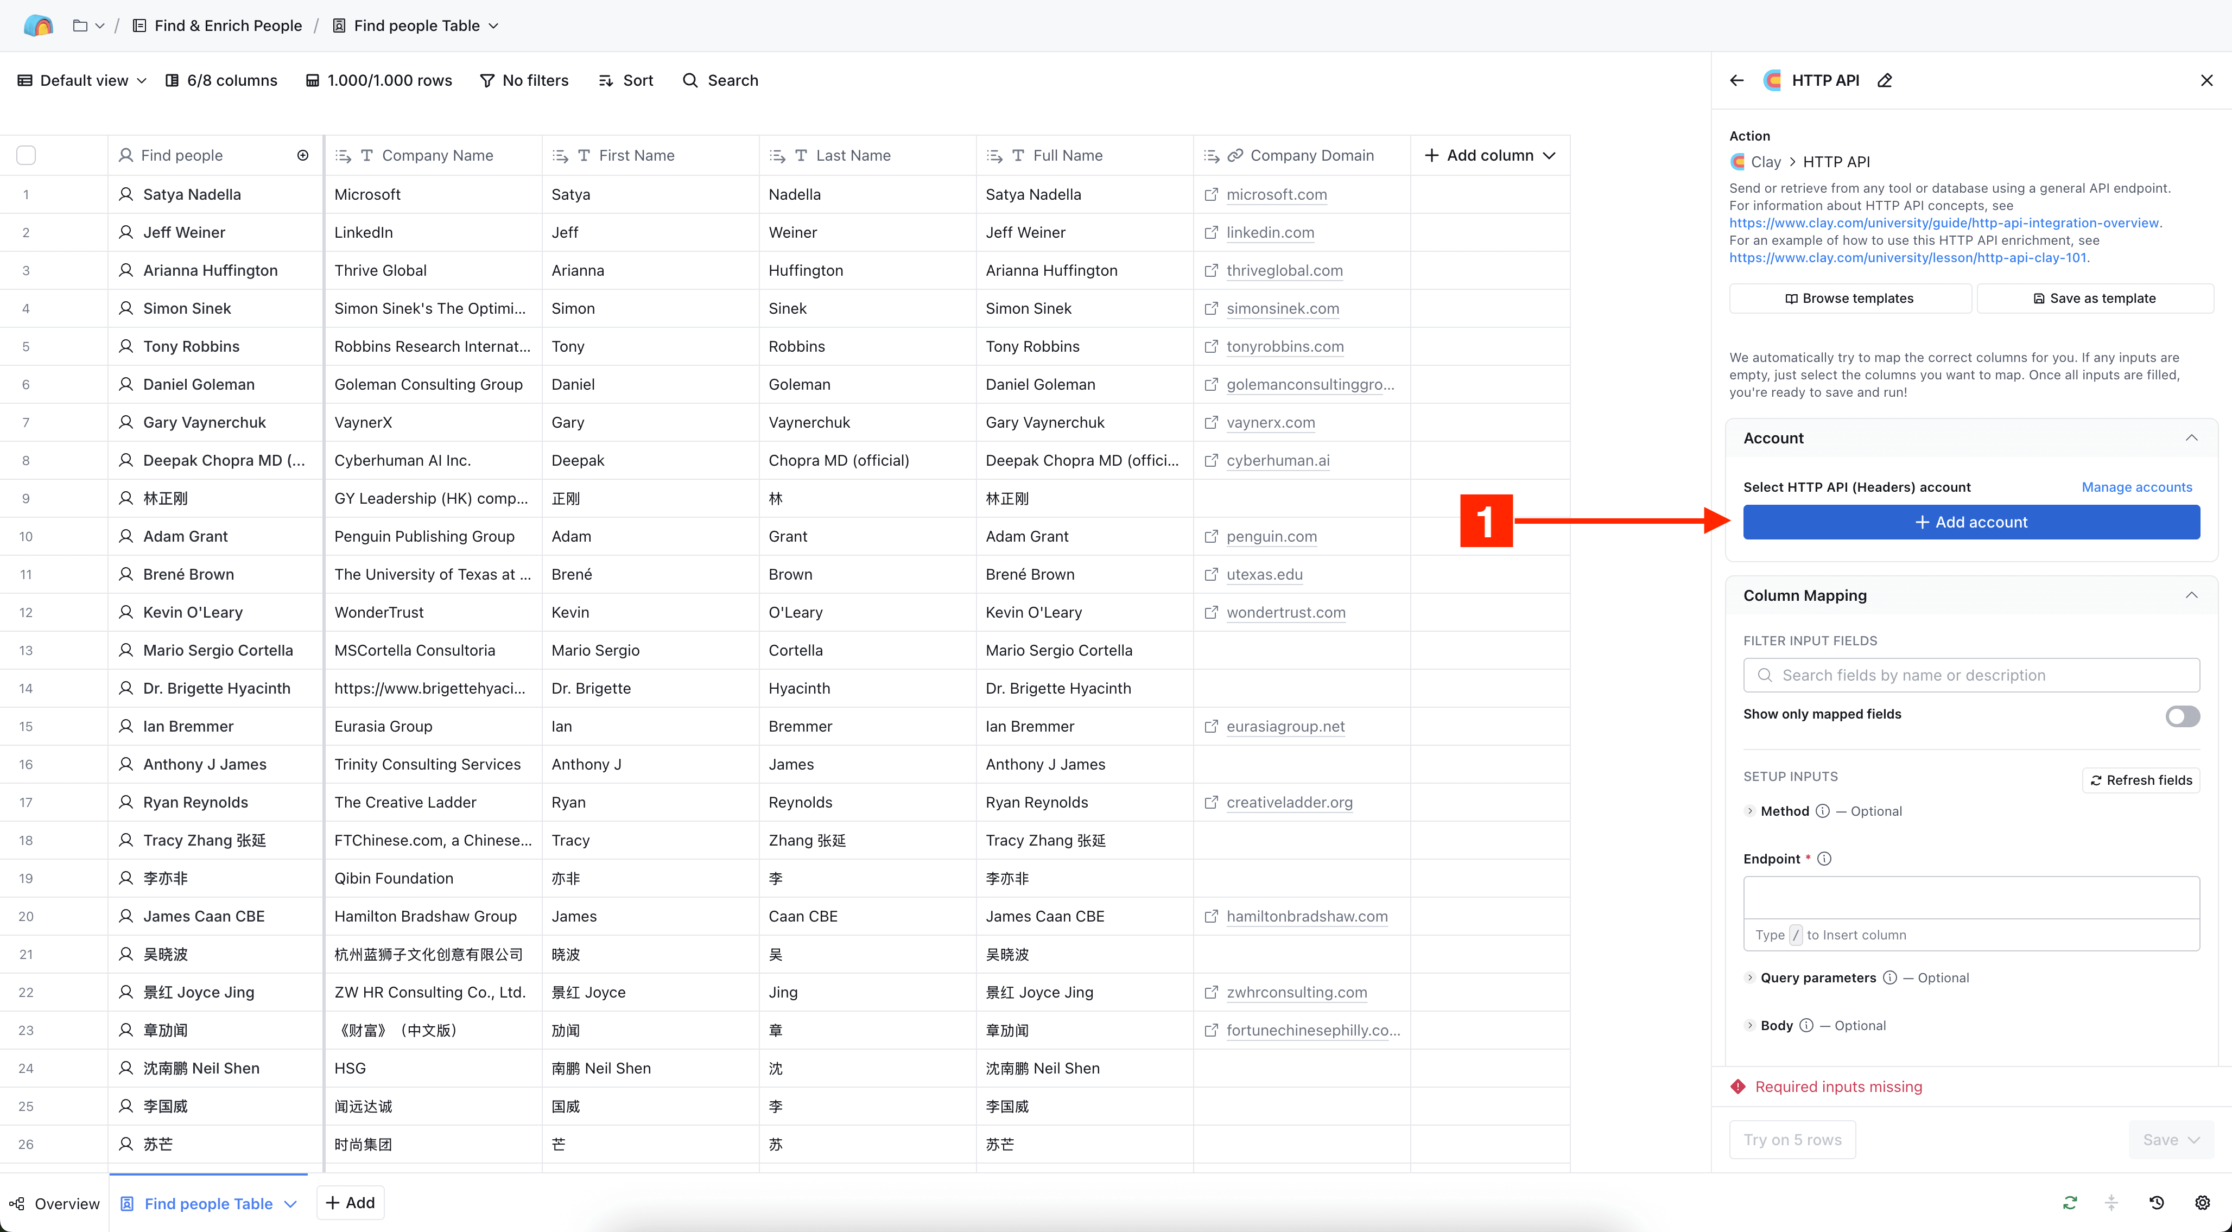
Task: Click the Company Name column header
Action: point(433,155)
